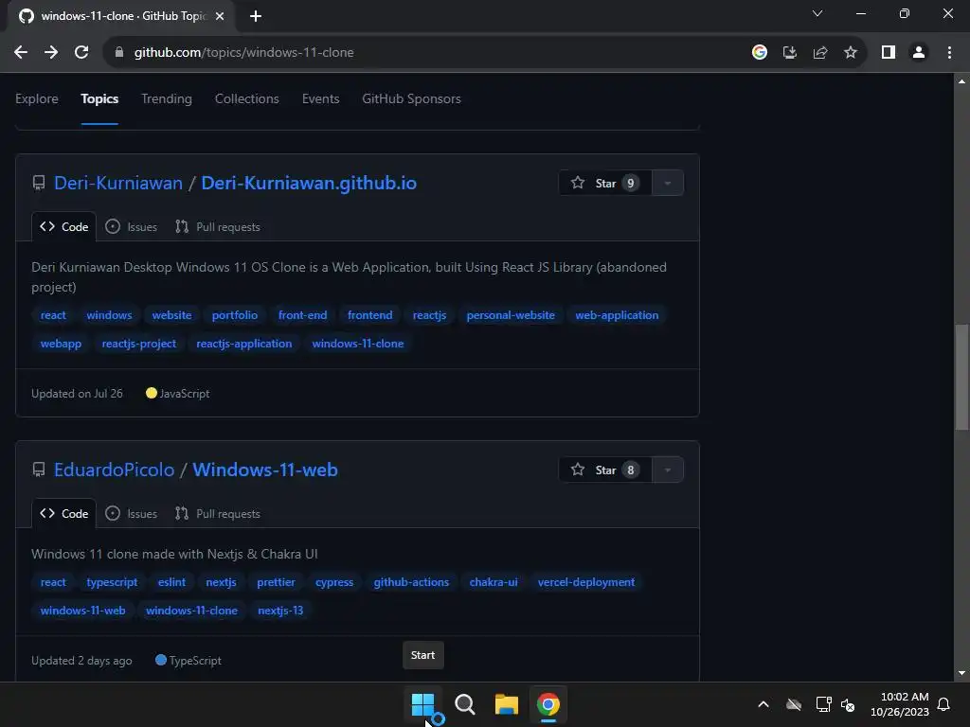Image resolution: width=970 pixels, height=727 pixels.
Task: Bookmark this tab with star icon
Action: click(851, 53)
